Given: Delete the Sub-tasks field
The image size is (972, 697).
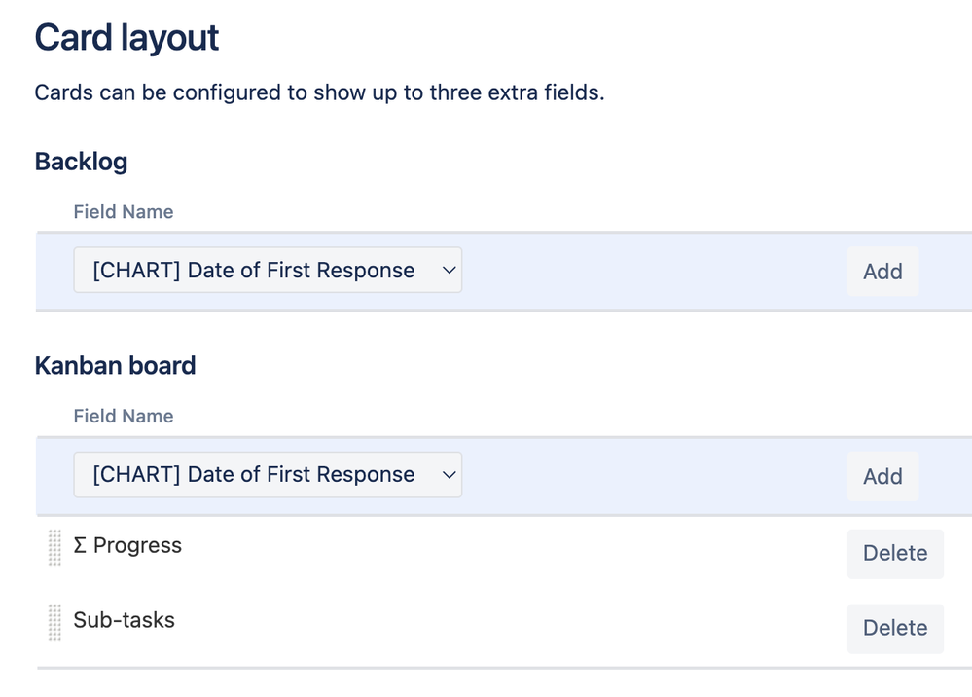Looking at the screenshot, I should coord(894,628).
